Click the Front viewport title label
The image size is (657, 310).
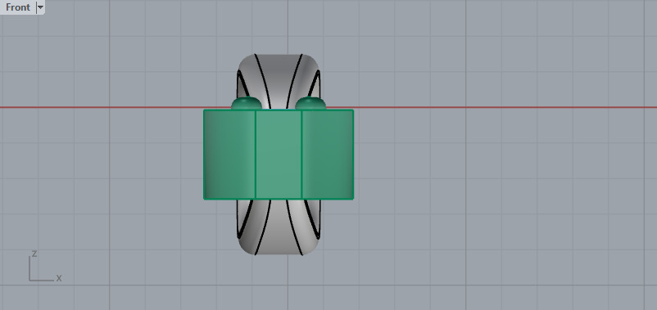[18, 7]
